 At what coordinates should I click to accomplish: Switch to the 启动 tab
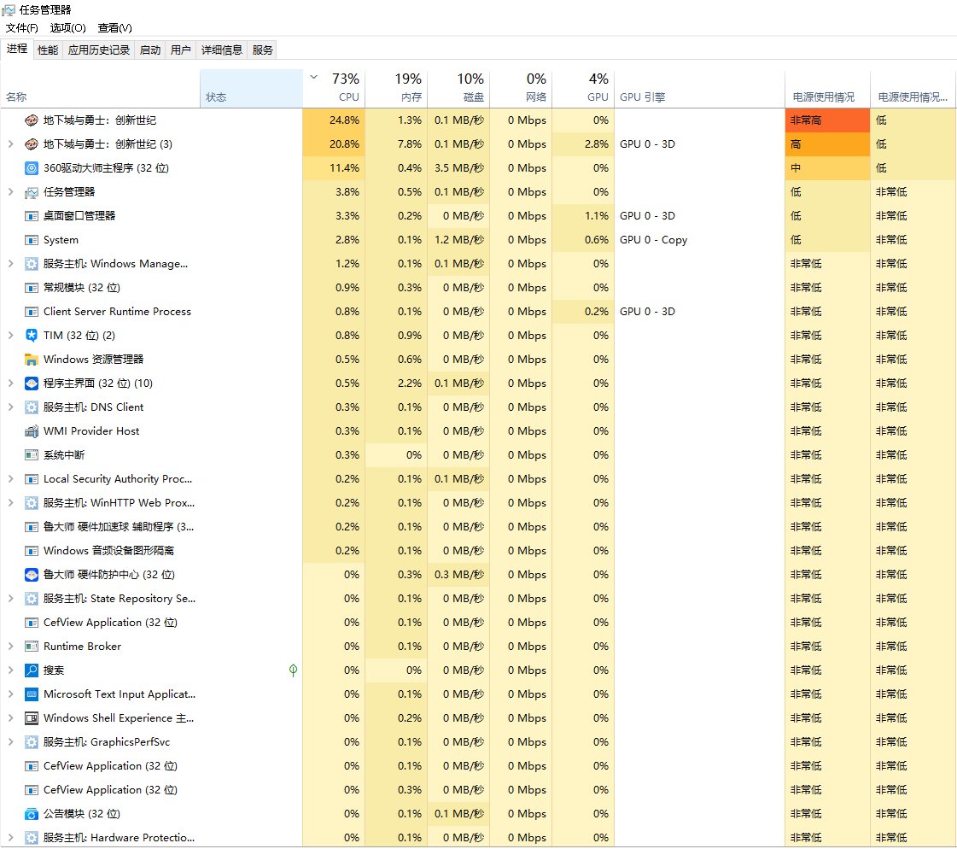tap(150, 50)
